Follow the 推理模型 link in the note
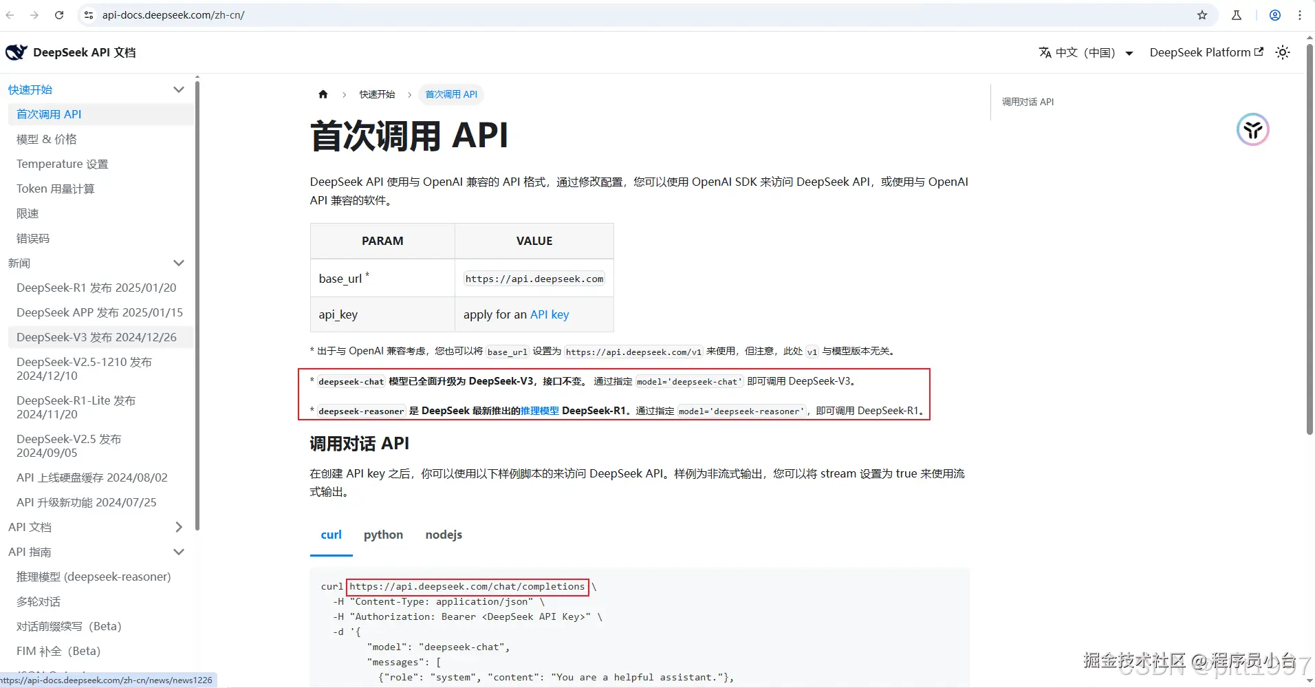This screenshot has height=688, width=1315. point(540,411)
